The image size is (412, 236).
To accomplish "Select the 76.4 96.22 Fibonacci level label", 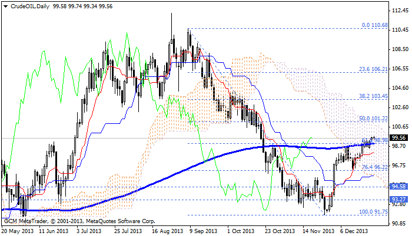I will (373, 167).
